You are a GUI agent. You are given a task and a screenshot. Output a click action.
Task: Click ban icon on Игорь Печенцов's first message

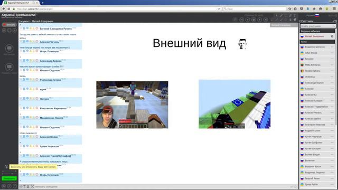pos(37,51)
